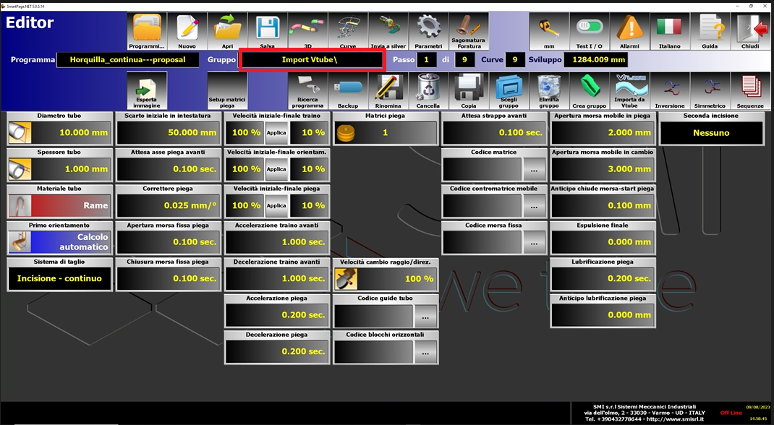Edit Scarto iniziale in intestatura value
774x425 pixels.
[168, 132]
